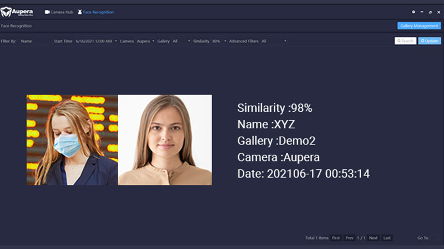Click the Date 202106-17 00:53:14 text

point(304,174)
